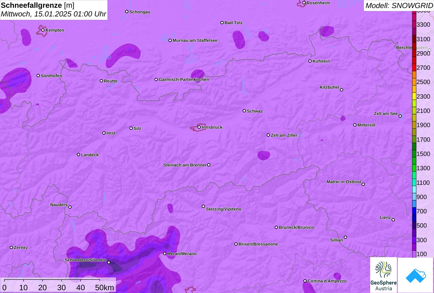Click the Schongau location dot
This screenshot has height=293, width=434.
[x=127, y=11]
